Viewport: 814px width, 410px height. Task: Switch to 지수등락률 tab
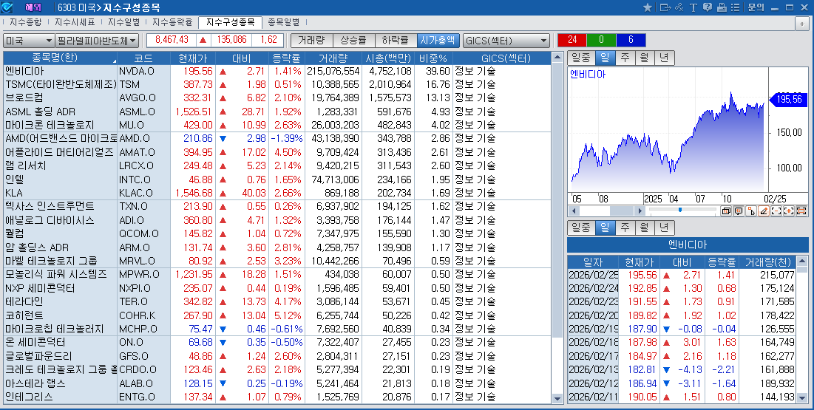click(173, 22)
